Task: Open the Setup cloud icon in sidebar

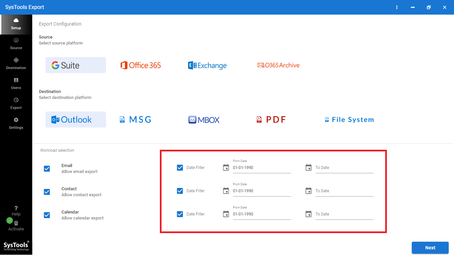Action: [16, 21]
